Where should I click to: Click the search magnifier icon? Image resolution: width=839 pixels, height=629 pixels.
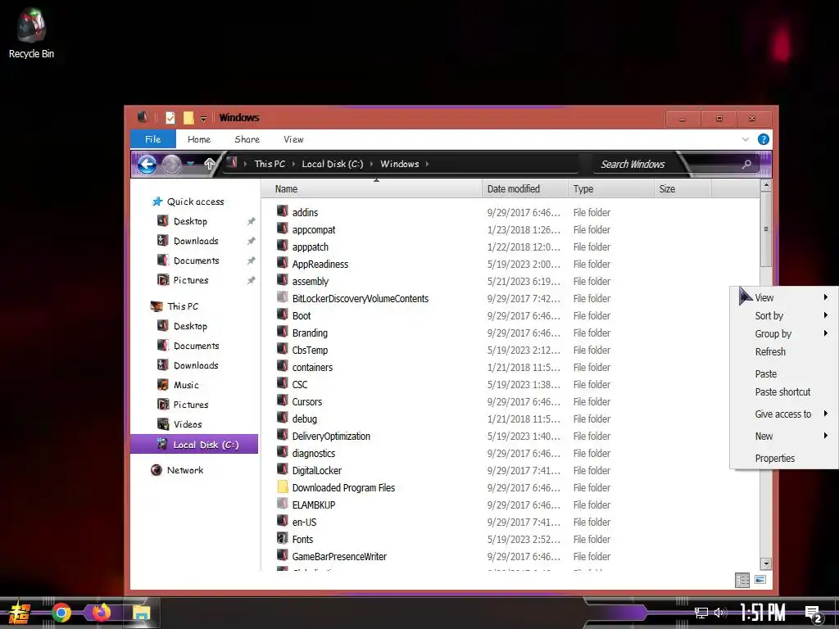(746, 164)
